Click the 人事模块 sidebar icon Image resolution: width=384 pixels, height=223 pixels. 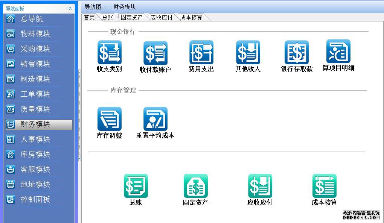click(x=11, y=140)
